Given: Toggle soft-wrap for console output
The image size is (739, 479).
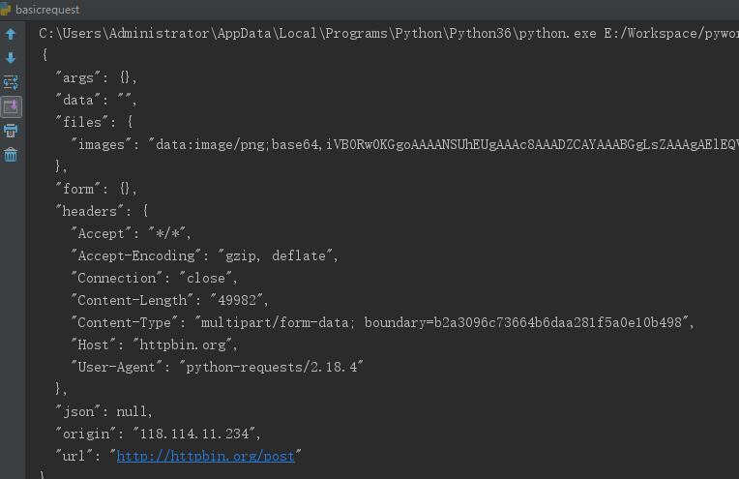Looking at the screenshot, I should tap(11, 82).
